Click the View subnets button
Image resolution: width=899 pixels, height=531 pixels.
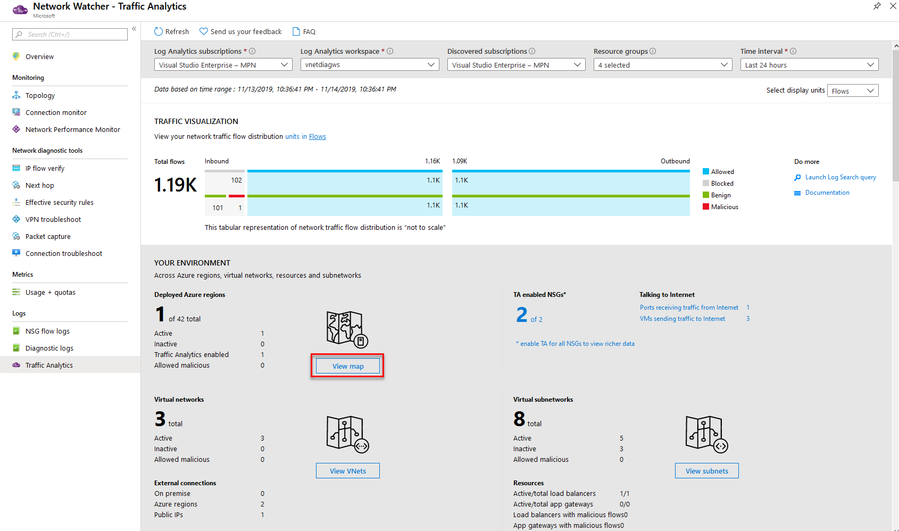click(706, 471)
